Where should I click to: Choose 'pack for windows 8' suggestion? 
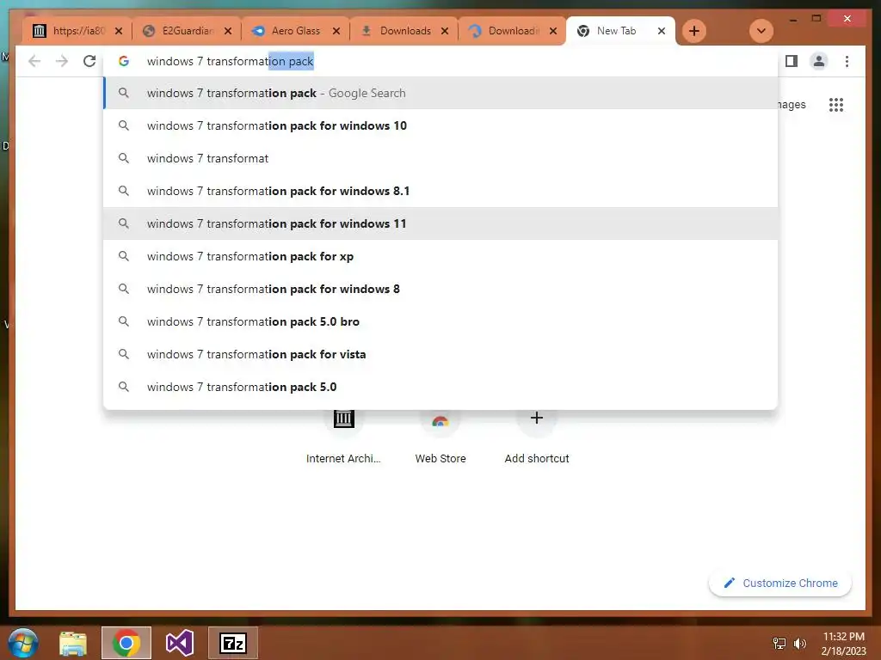[x=440, y=289]
